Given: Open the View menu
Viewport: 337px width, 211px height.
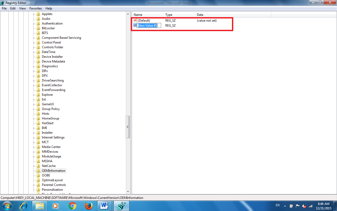Looking at the screenshot, I should (x=22, y=8).
